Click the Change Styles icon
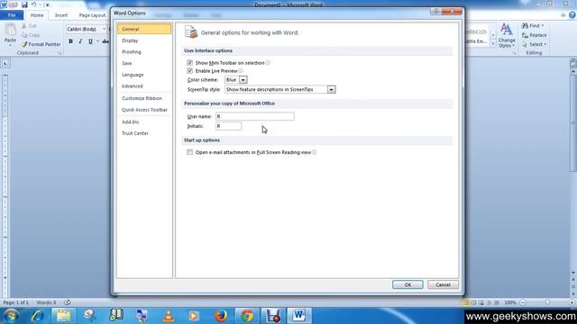 507,29
